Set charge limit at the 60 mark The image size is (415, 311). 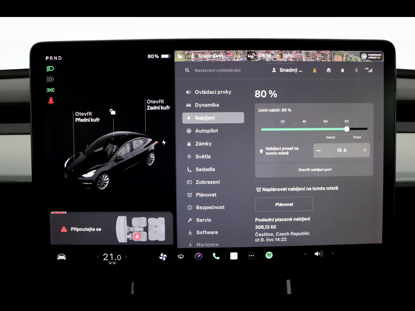point(325,129)
